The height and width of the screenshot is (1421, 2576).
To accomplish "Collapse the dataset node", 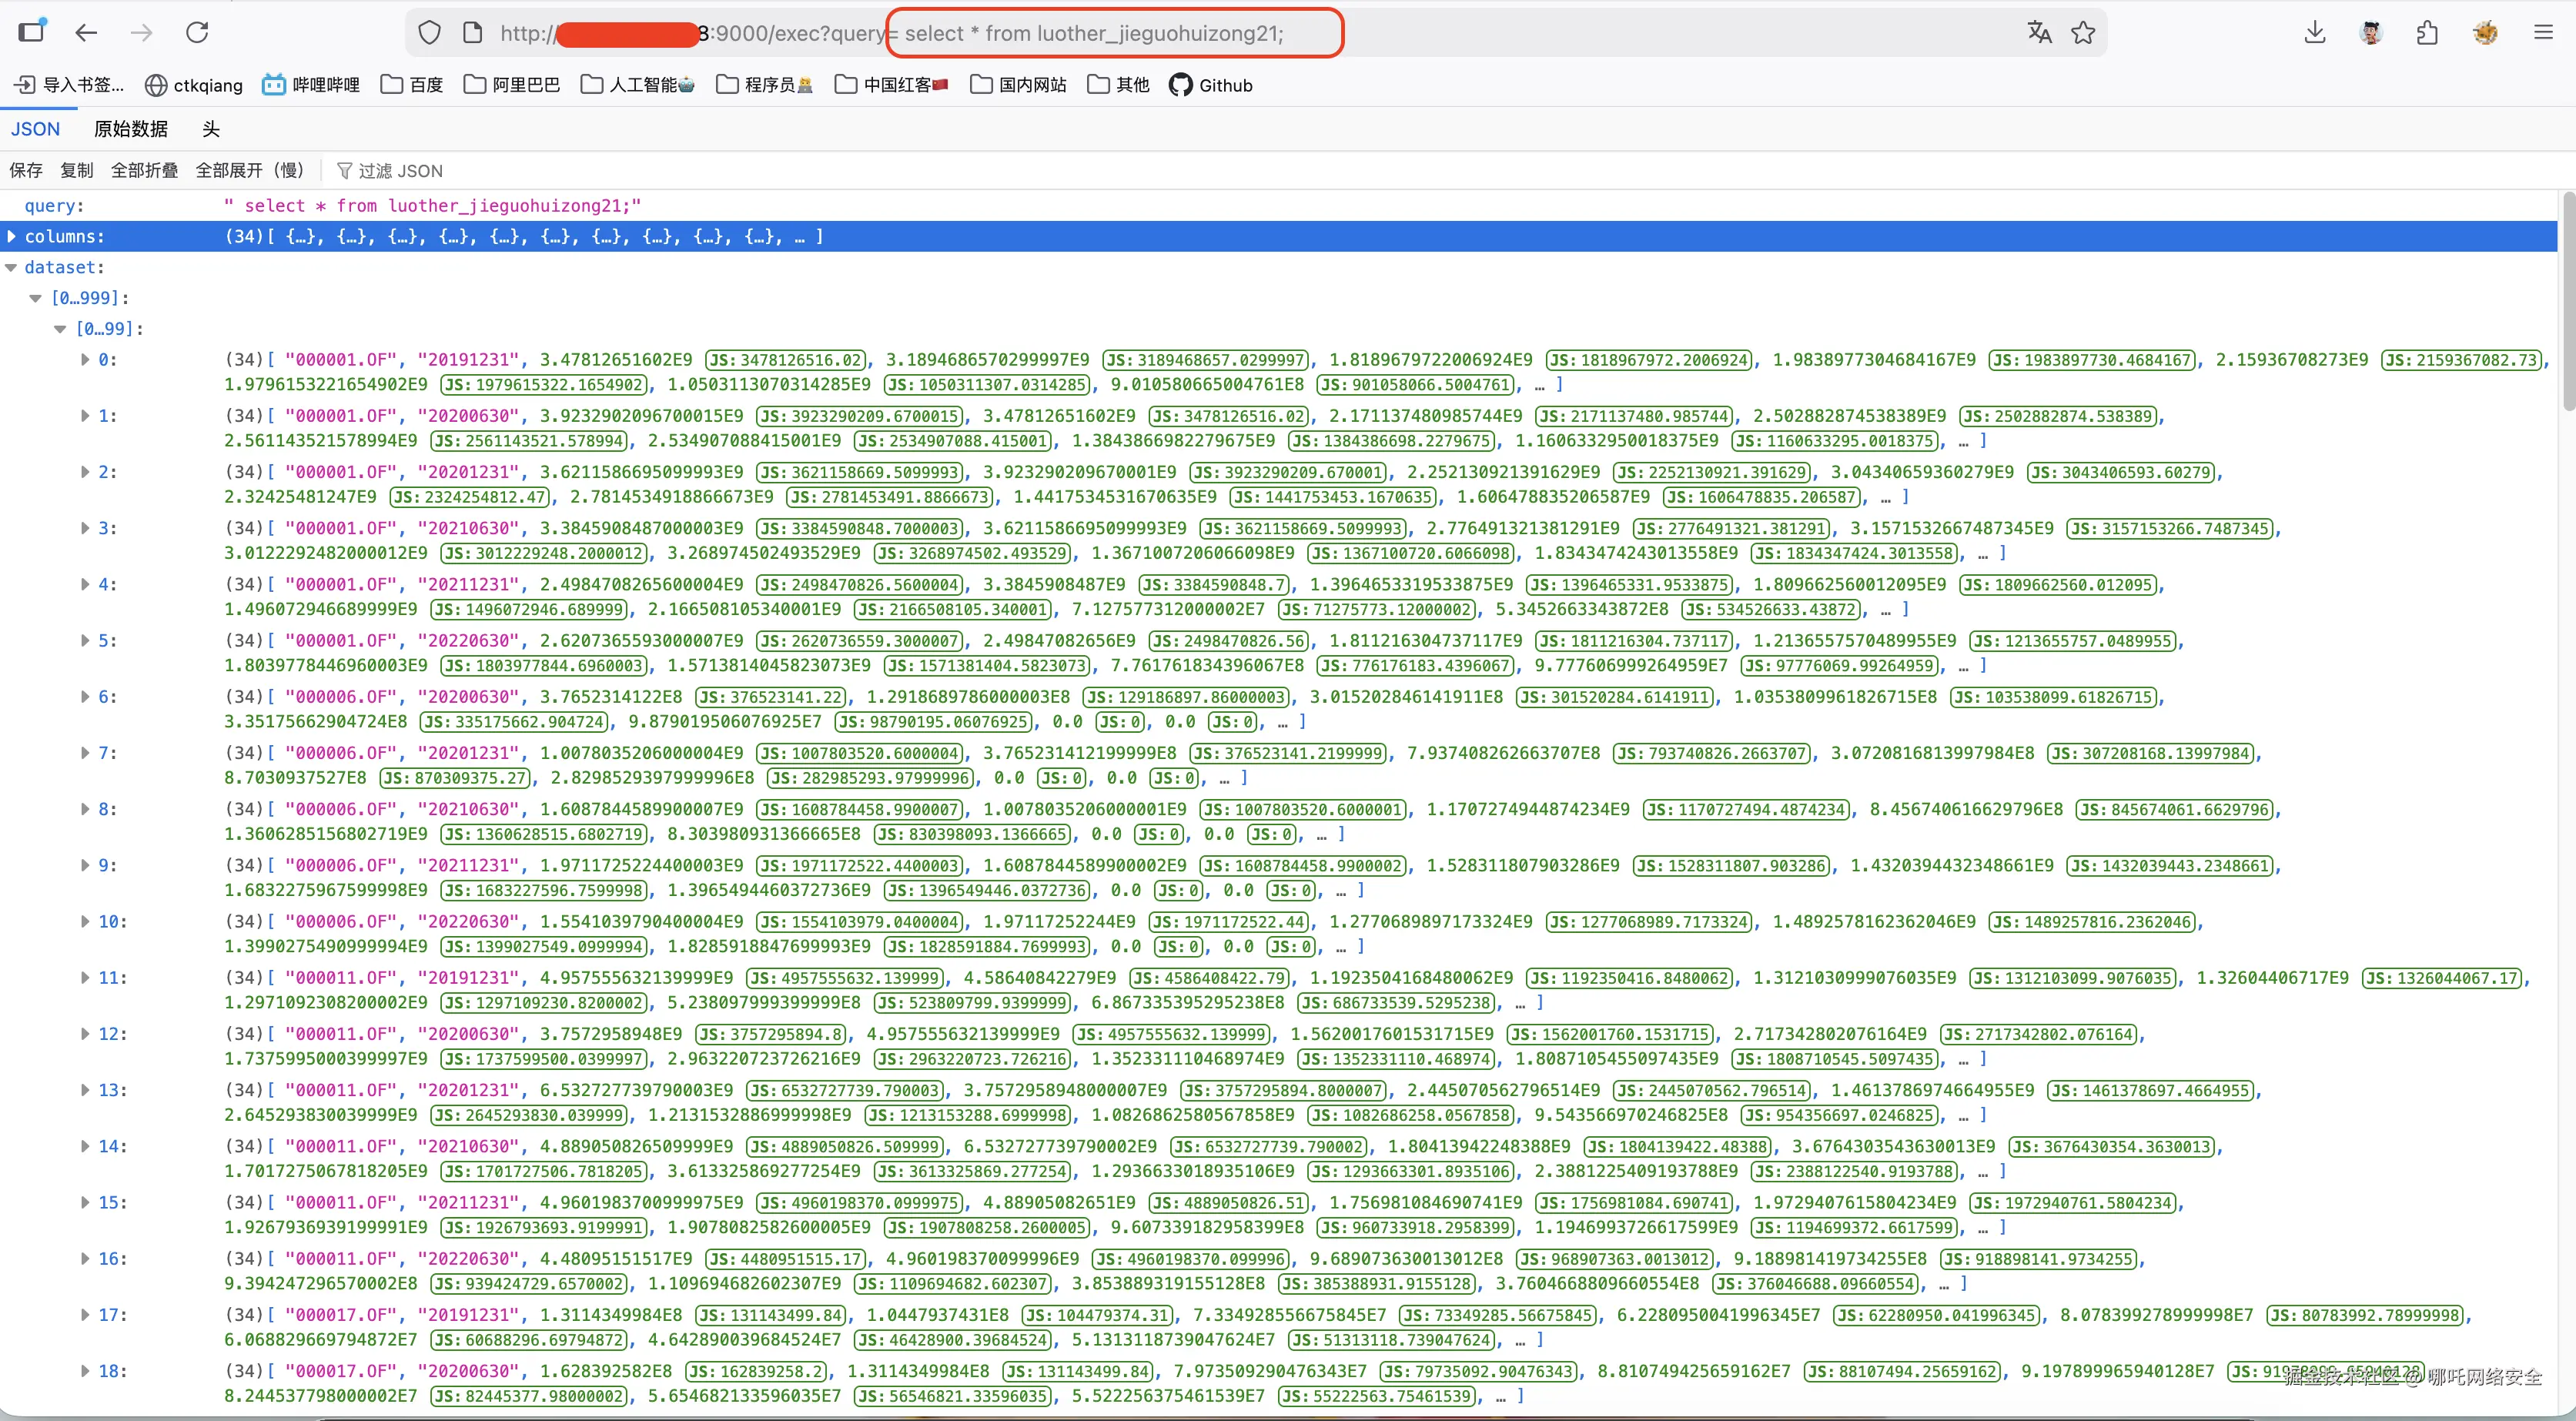I will [12, 268].
